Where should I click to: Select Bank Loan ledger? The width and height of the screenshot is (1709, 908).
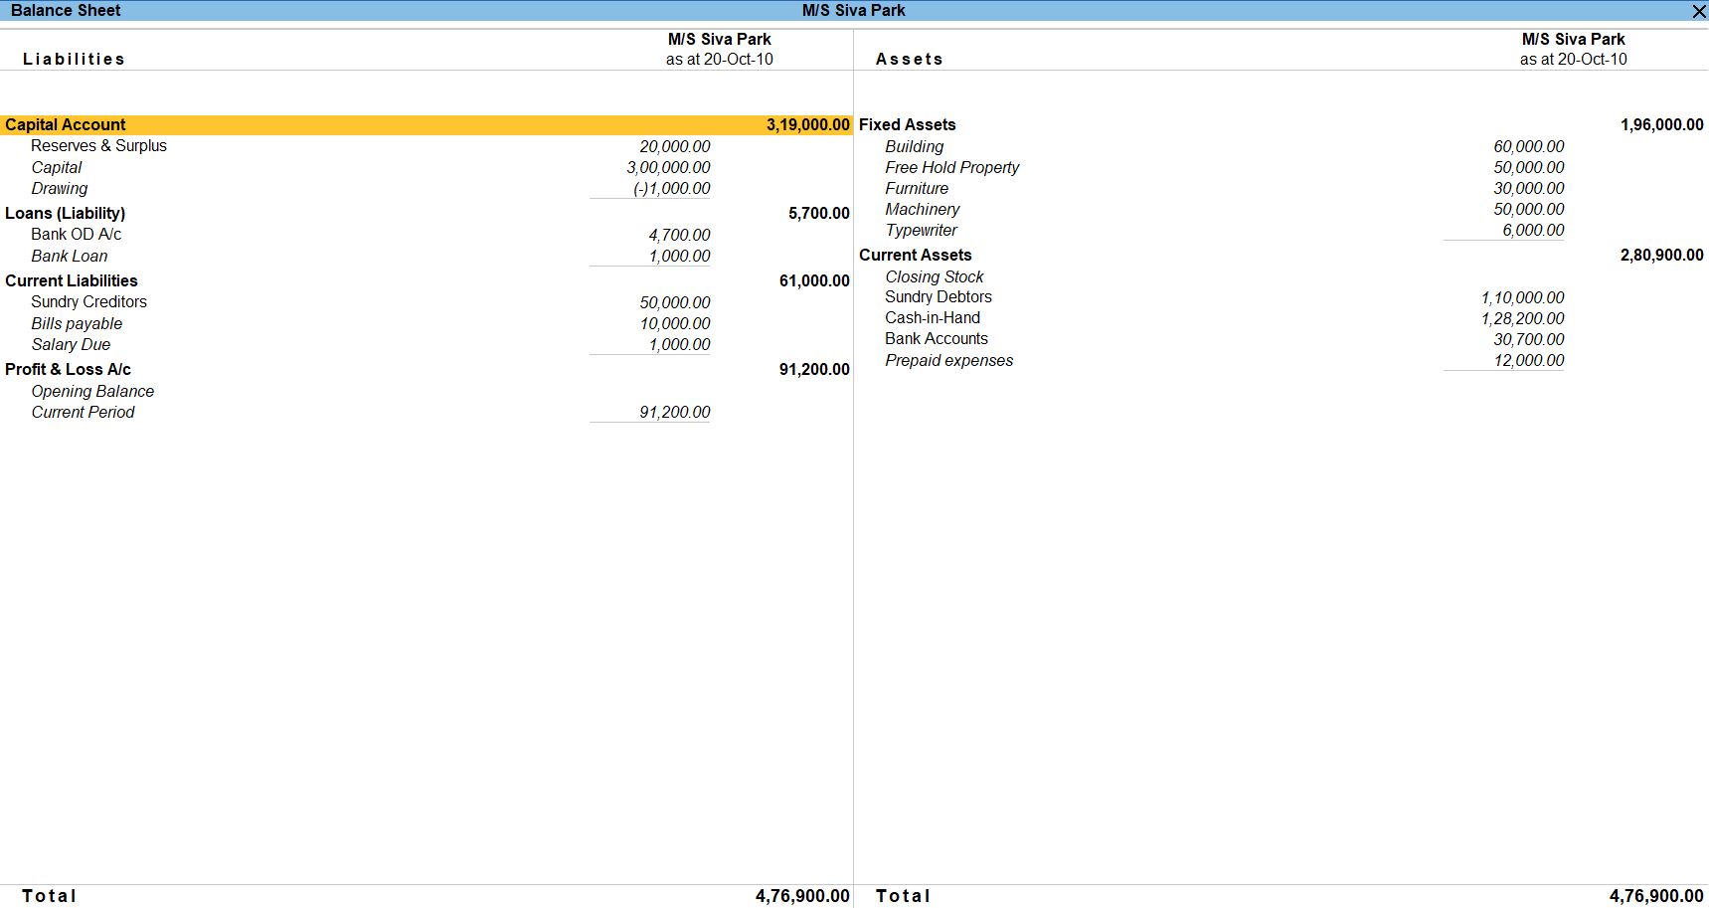pyautogui.click(x=69, y=257)
